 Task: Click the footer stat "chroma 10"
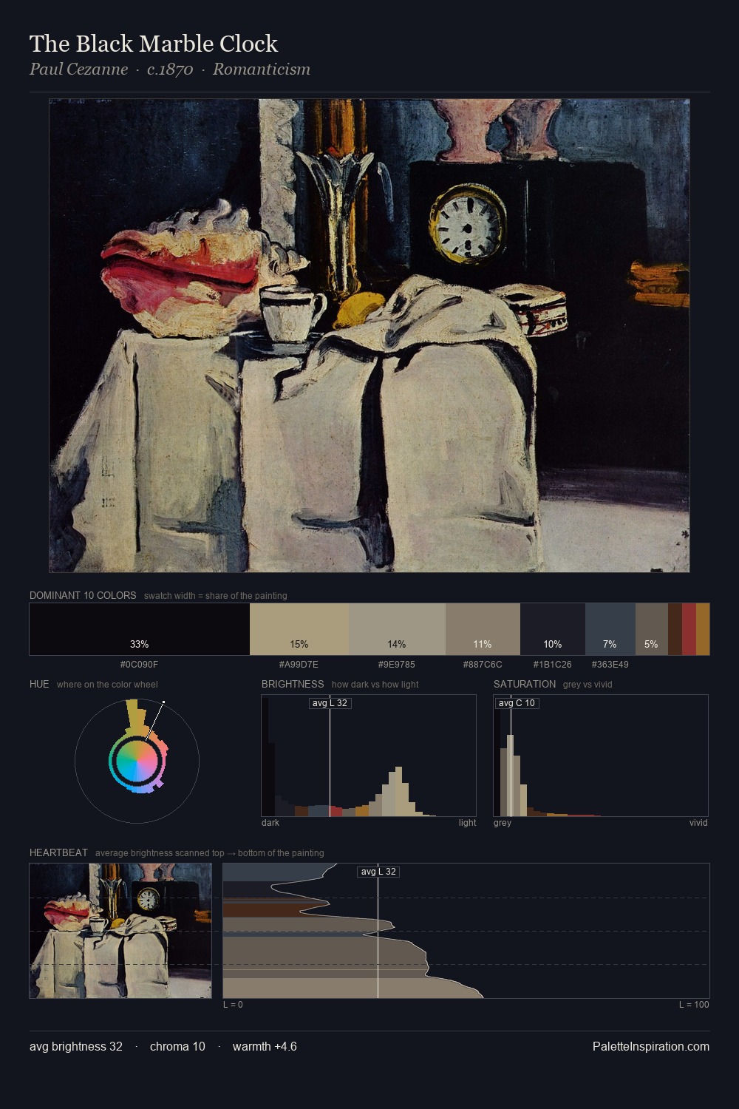click(x=177, y=1047)
